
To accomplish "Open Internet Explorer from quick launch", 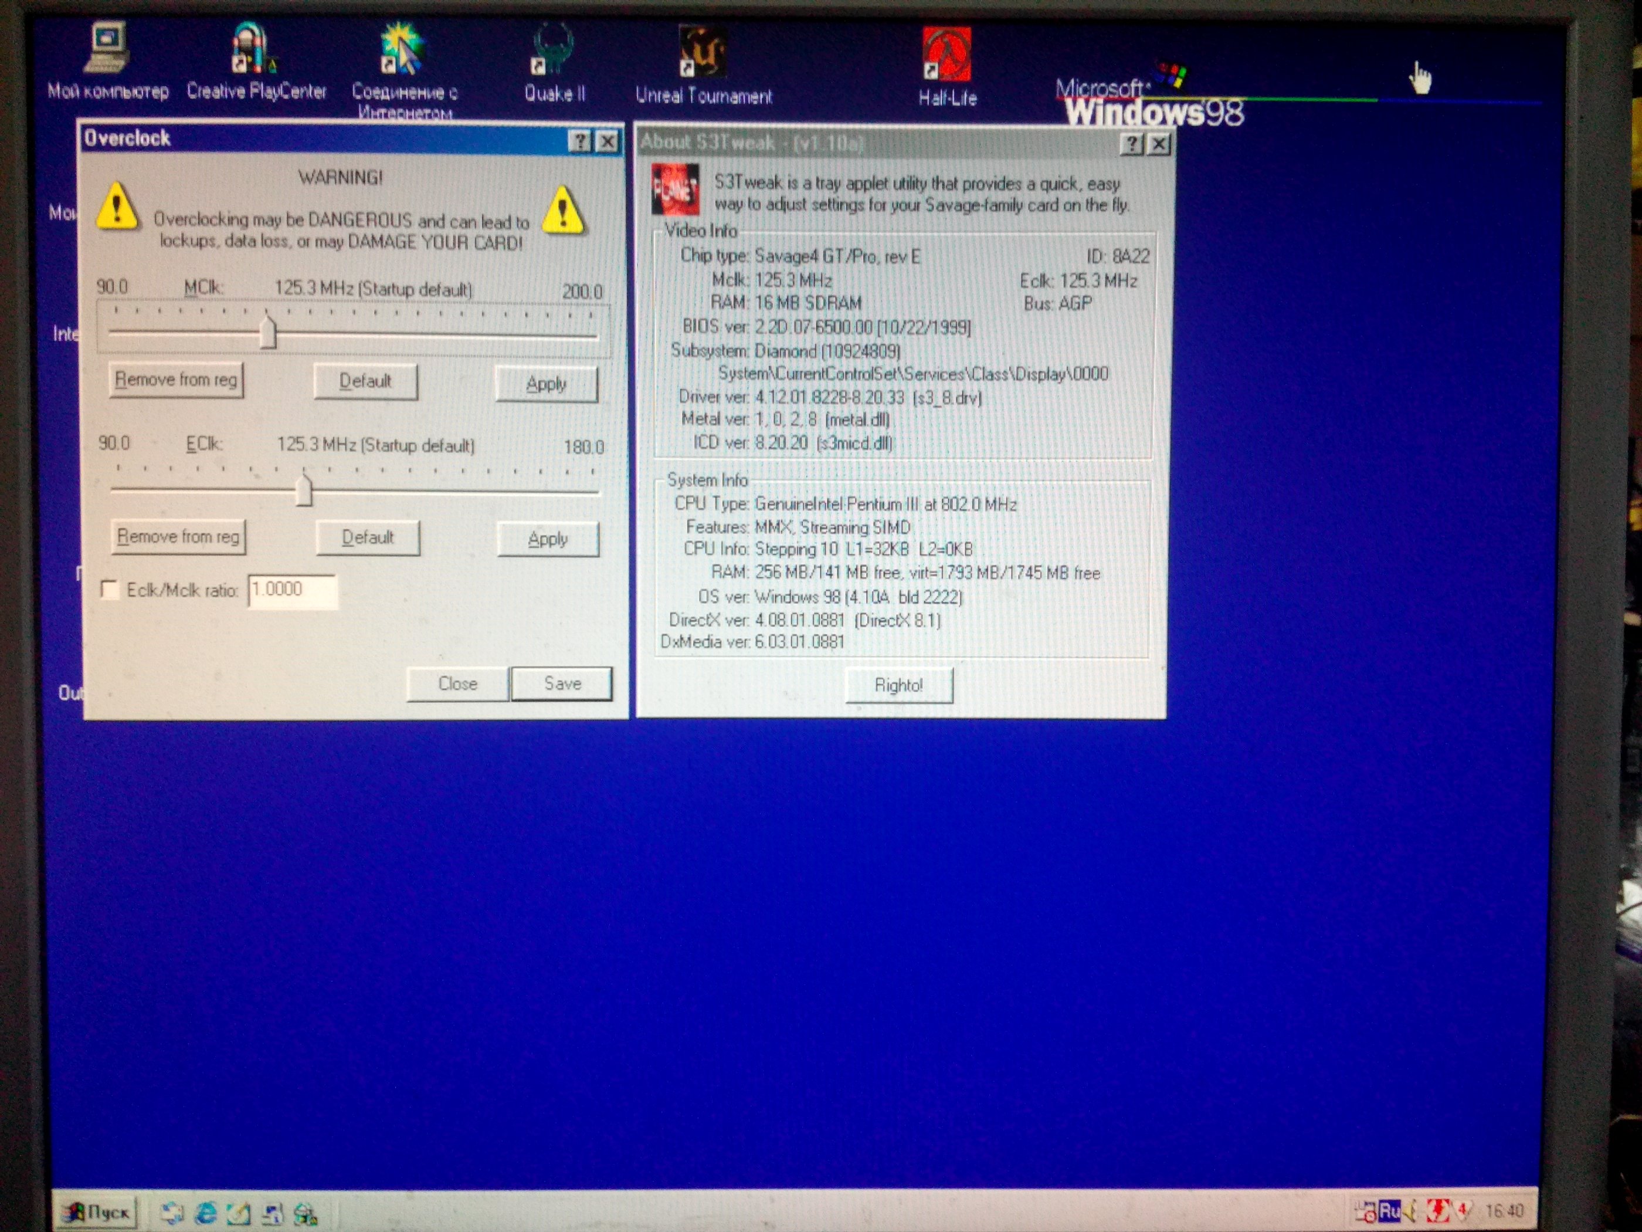I will [x=206, y=1213].
